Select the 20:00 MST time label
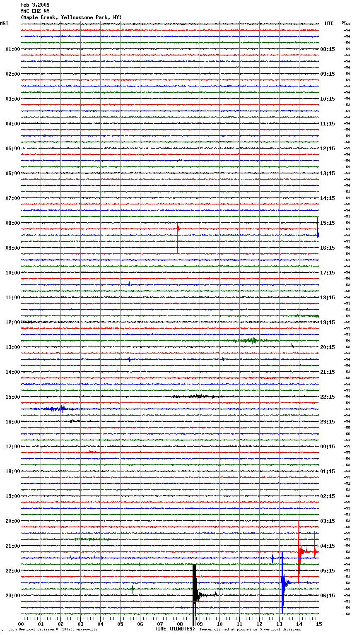The width and height of the screenshot is (352, 635). coord(13,521)
